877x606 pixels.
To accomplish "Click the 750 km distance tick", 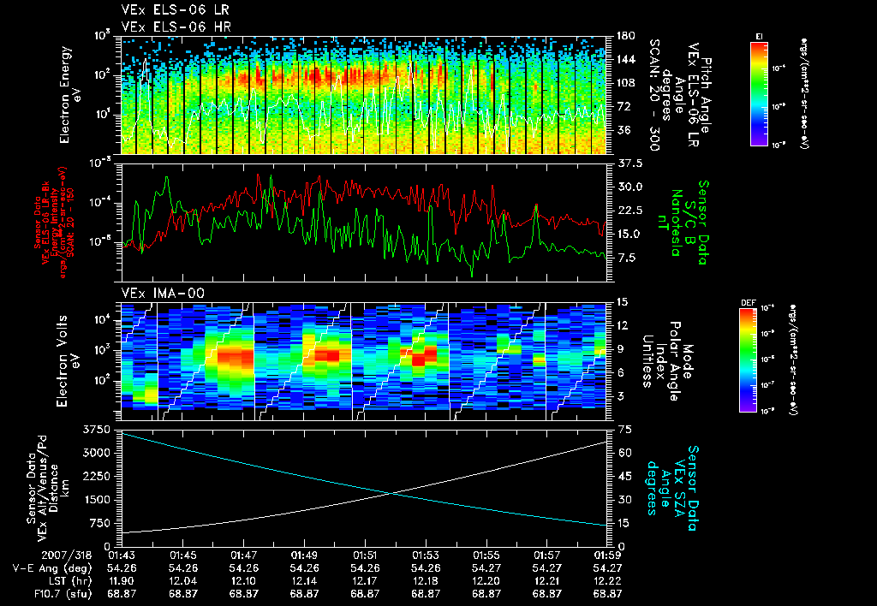I will point(101,523).
